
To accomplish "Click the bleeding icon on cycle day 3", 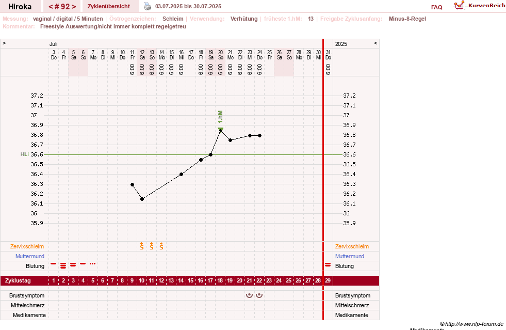I will [x=73, y=265].
